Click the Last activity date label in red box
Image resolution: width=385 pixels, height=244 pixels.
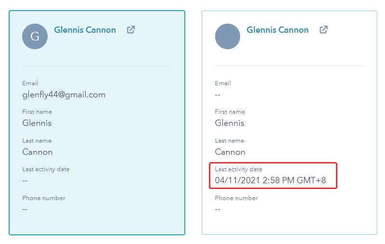click(x=238, y=169)
